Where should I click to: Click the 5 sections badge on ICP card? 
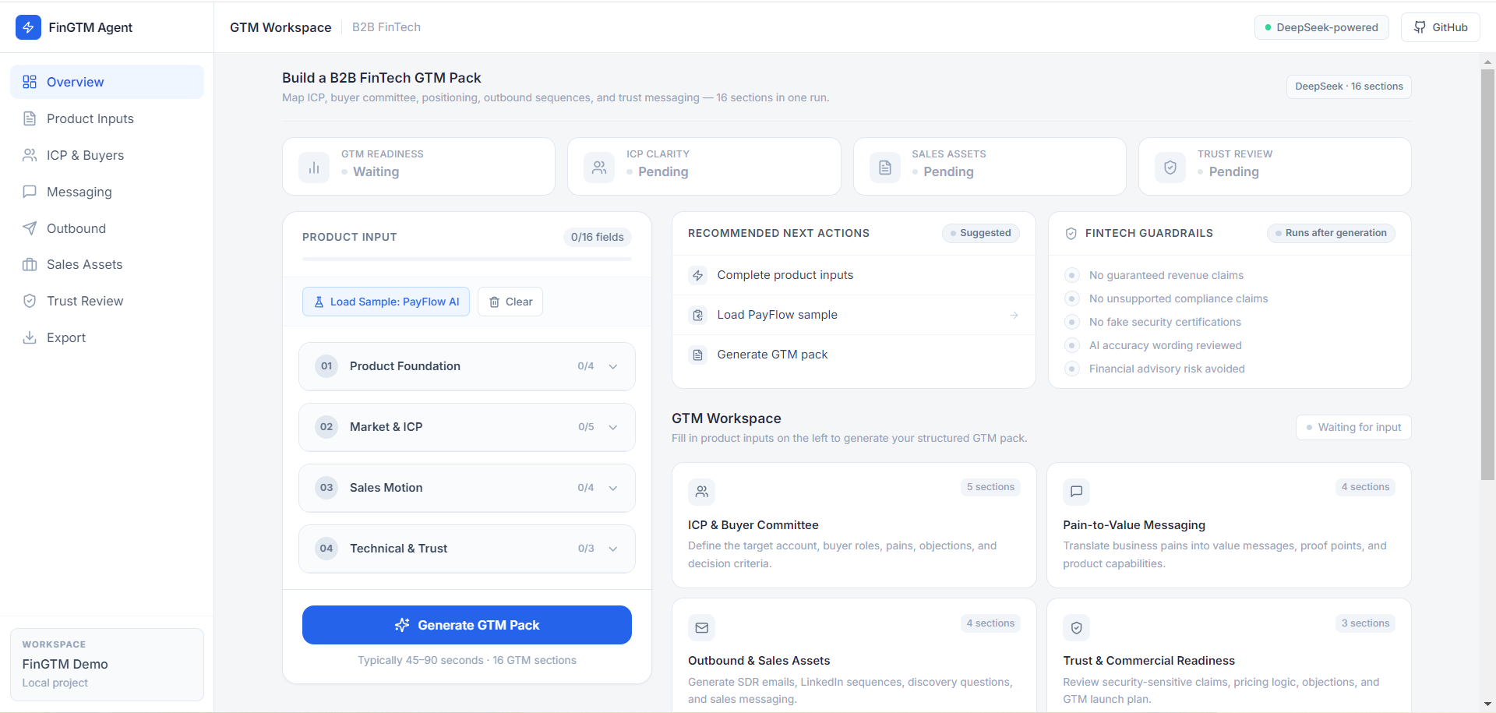tap(990, 487)
